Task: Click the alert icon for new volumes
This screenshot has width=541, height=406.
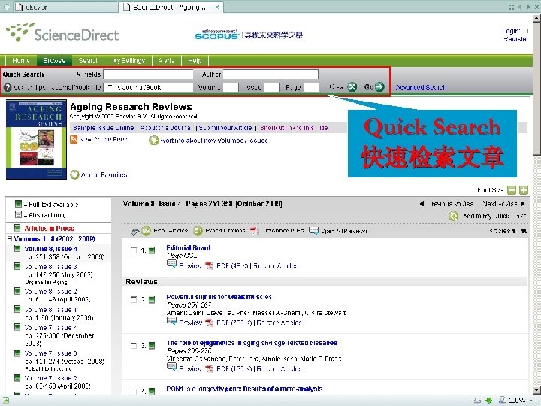Action: (x=153, y=141)
